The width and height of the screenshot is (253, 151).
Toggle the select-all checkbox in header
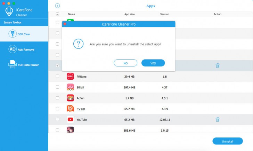point(57,14)
